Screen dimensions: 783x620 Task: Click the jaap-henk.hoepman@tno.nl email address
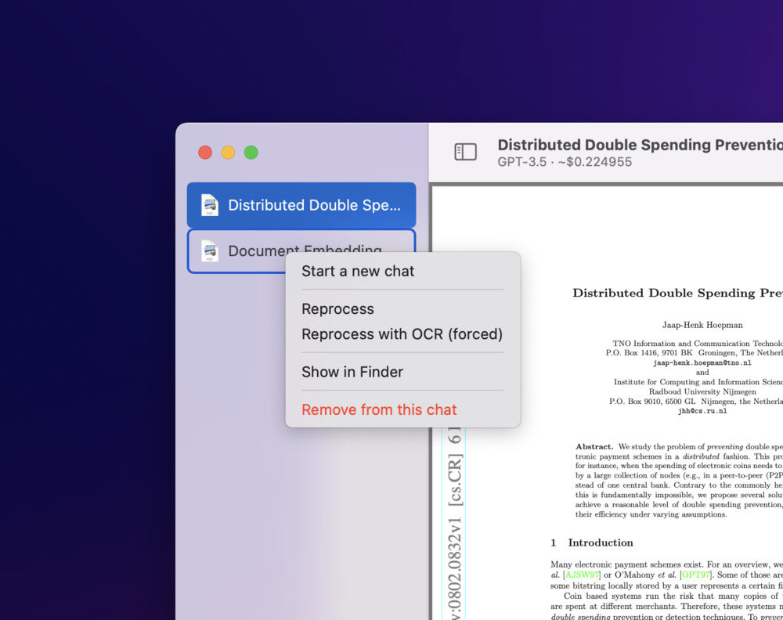[x=704, y=362]
